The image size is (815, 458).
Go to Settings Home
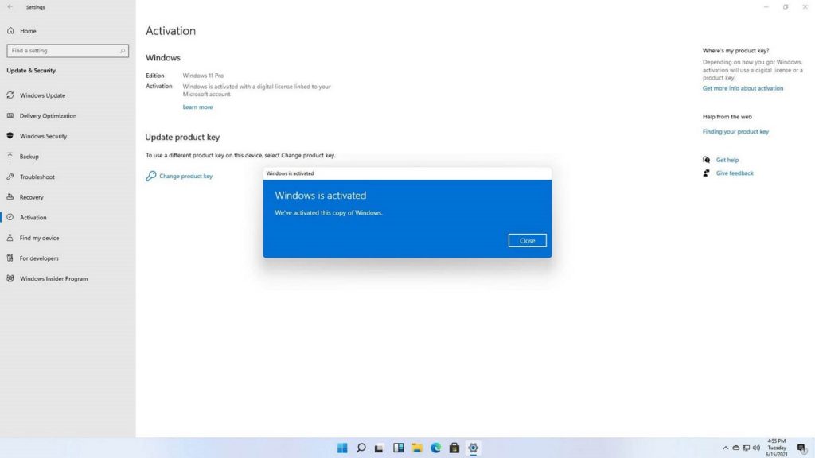[28, 31]
